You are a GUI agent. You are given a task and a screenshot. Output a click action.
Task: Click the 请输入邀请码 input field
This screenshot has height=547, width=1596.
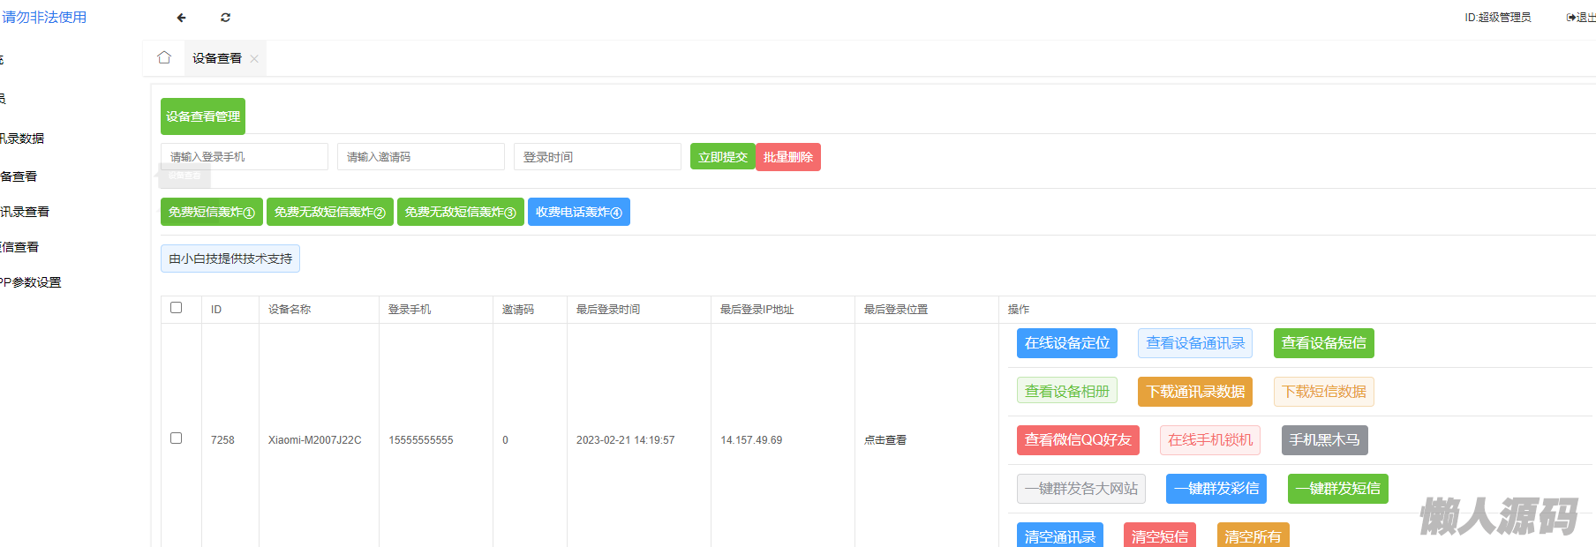point(420,157)
